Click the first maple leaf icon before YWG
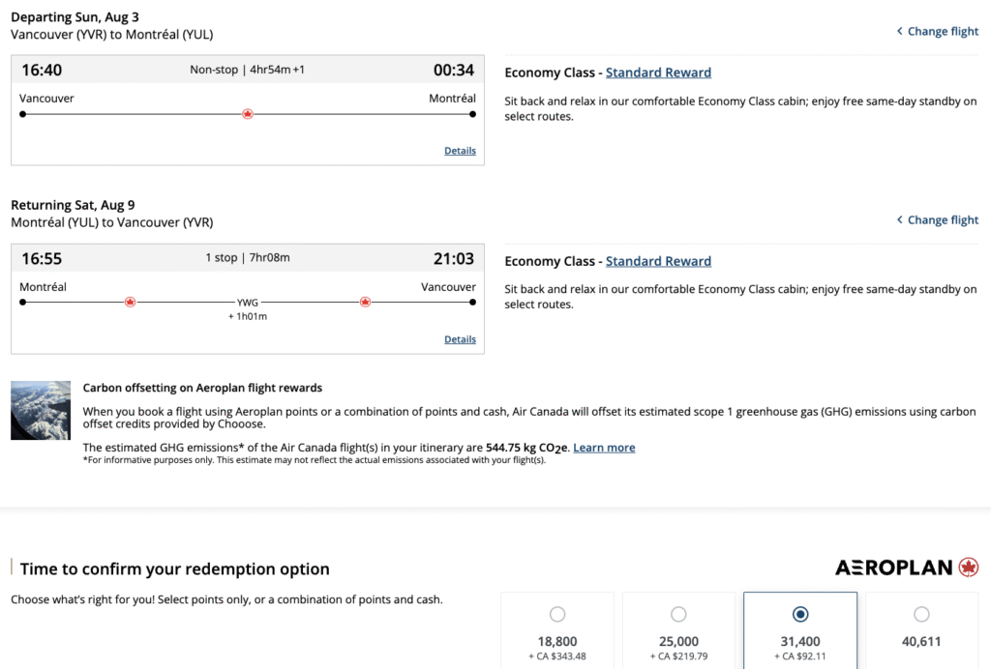This screenshot has width=991, height=669. (x=130, y=302)
